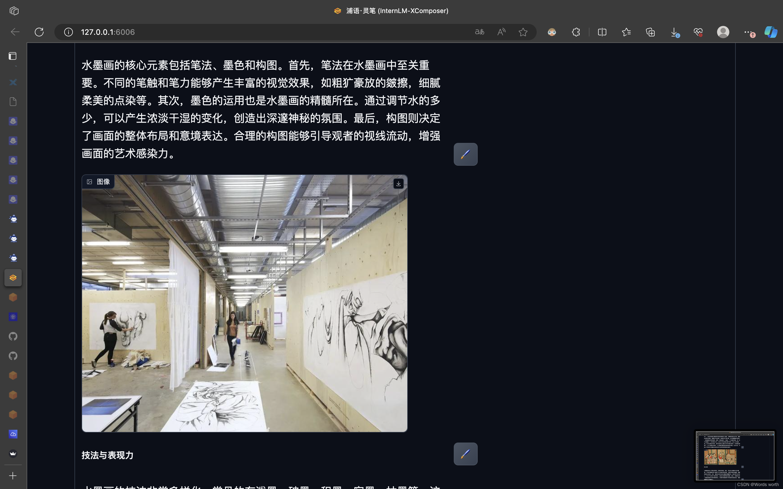783x489 pixels.
Task: Toggle split screen view
Action: pos(602,32)
